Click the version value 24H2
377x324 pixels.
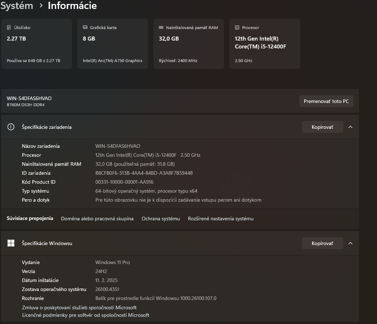point(101,271)
